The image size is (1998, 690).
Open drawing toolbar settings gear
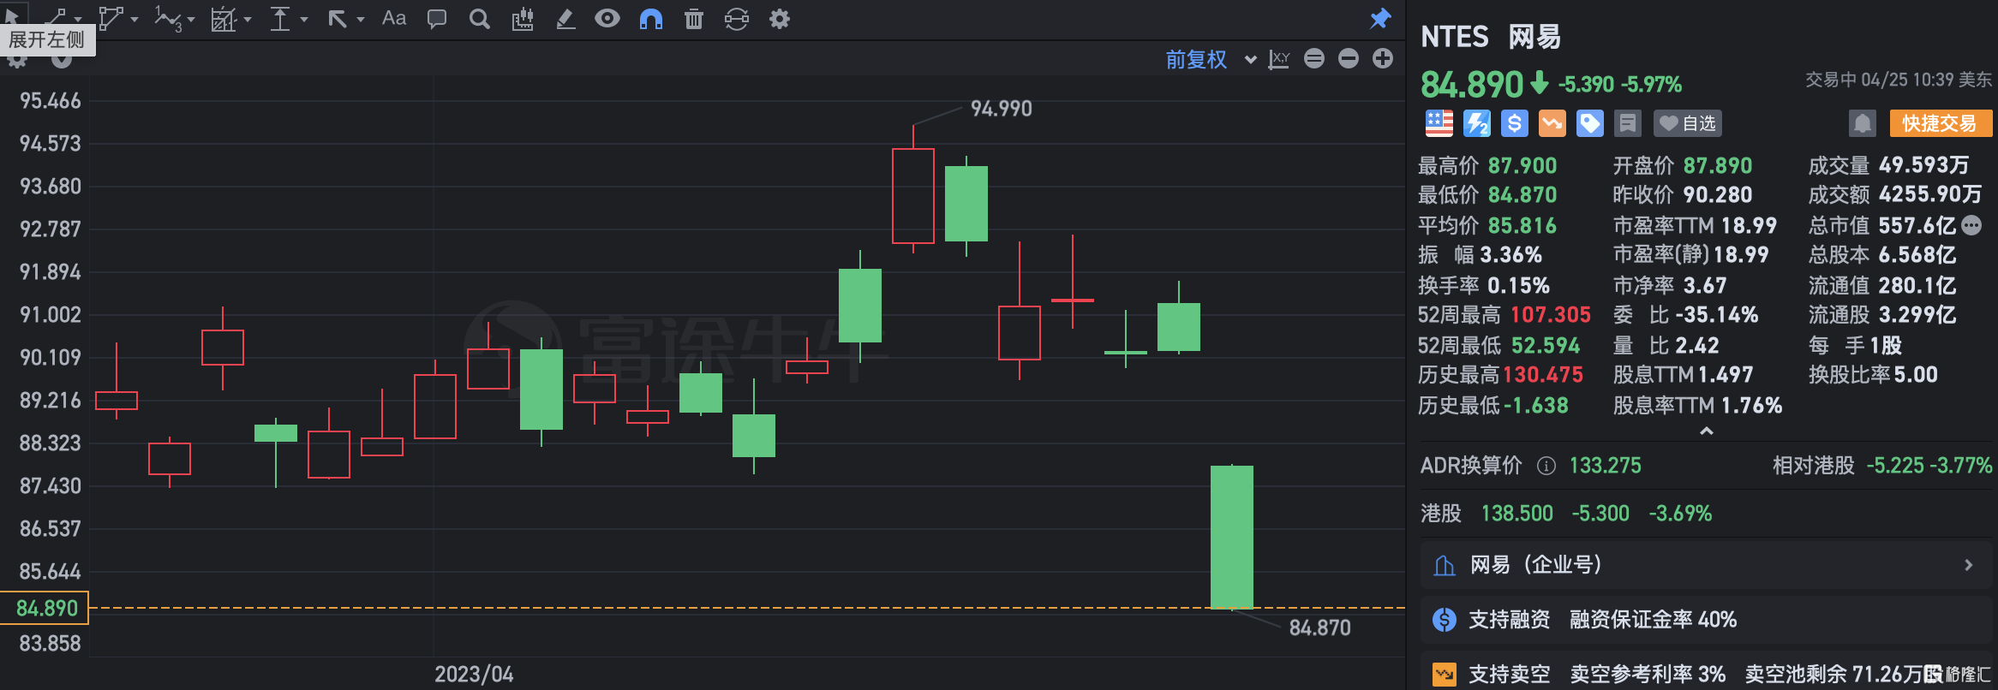point(780,19)
